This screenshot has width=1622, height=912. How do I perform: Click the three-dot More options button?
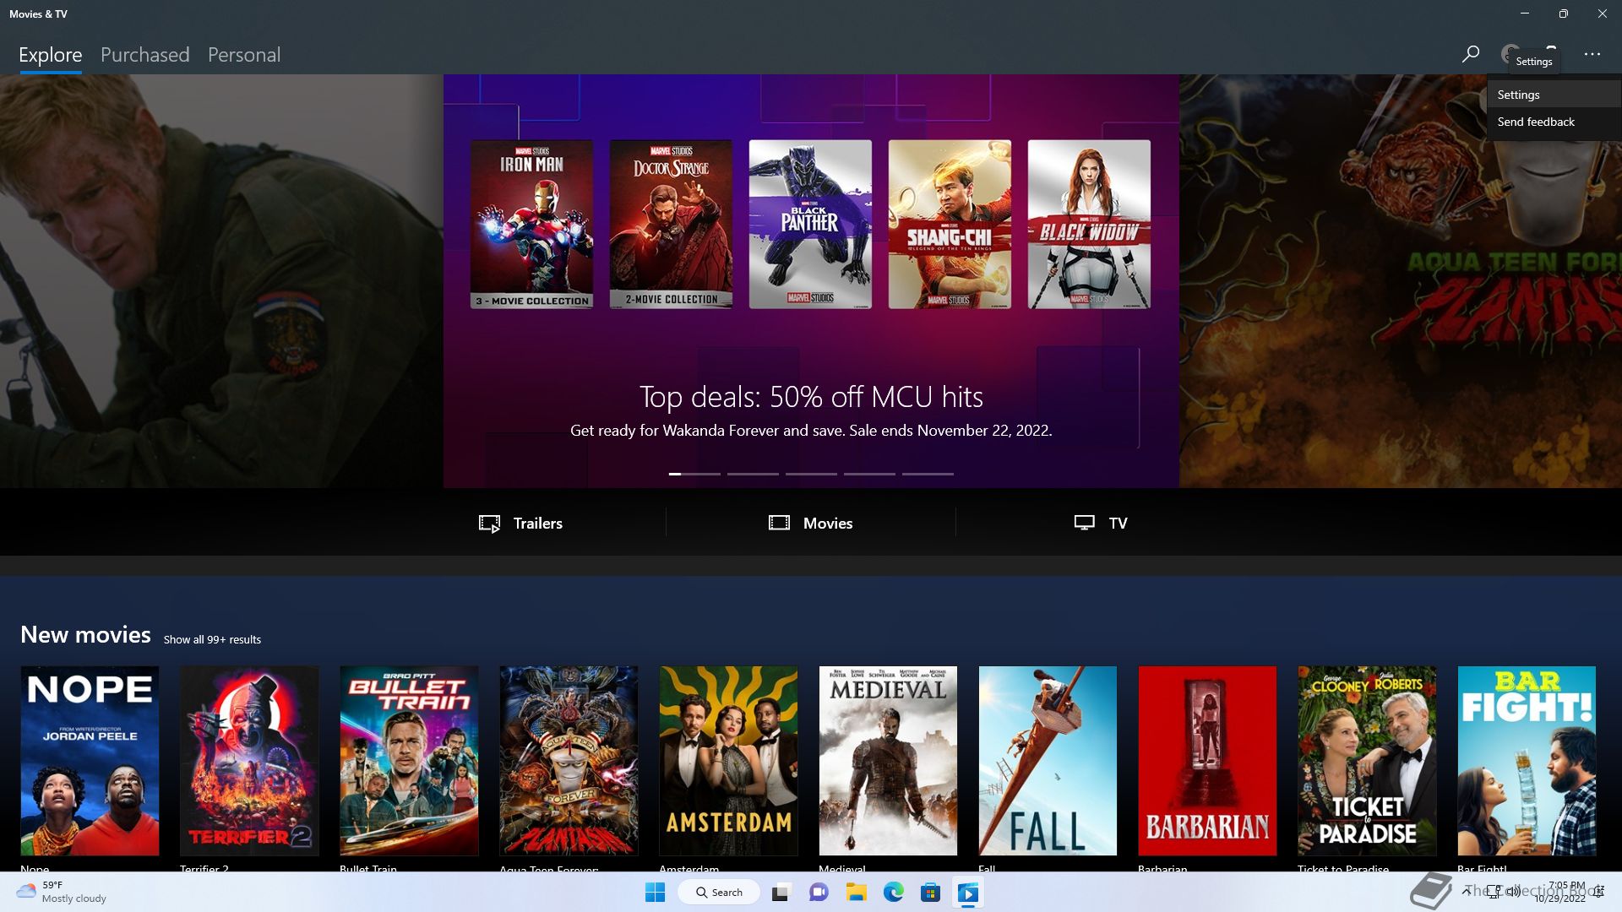1592,54
